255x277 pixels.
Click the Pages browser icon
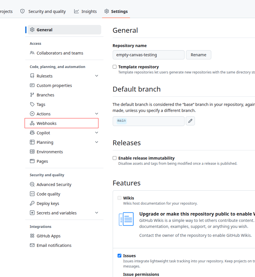[x=32, y=161]
